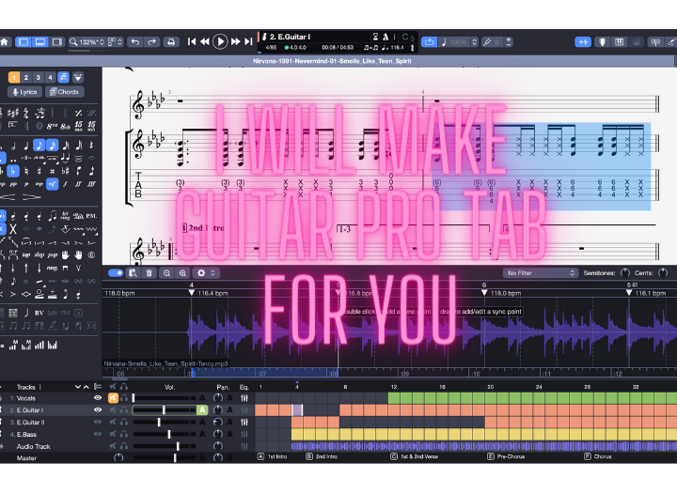Redo the last undone action
This screenshot has height=493, width=677.
pyautogui.click(x=151, y=42)
